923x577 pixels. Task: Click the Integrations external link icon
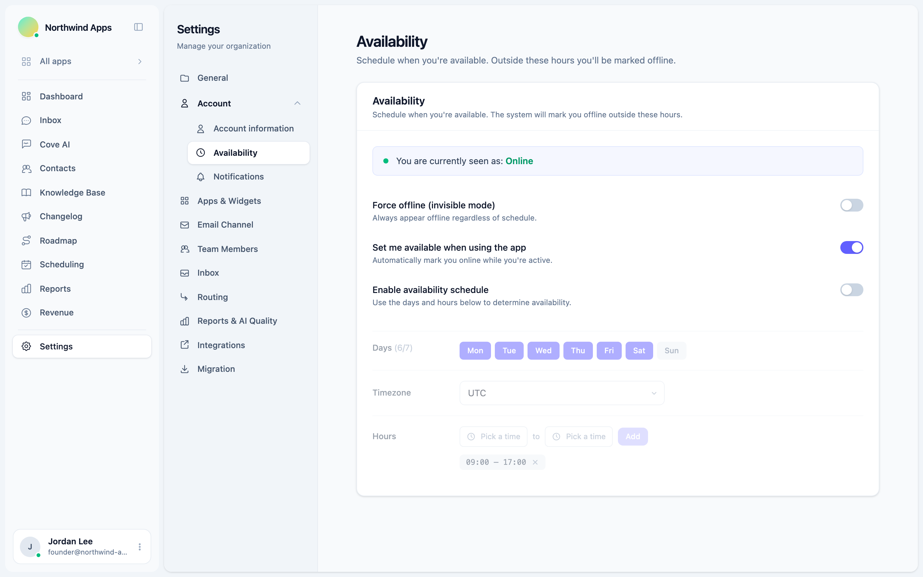(x=185, y=345)
